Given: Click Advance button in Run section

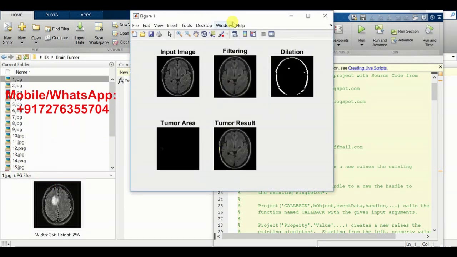Looking at the screenshot, I should [x=402, y=40].
